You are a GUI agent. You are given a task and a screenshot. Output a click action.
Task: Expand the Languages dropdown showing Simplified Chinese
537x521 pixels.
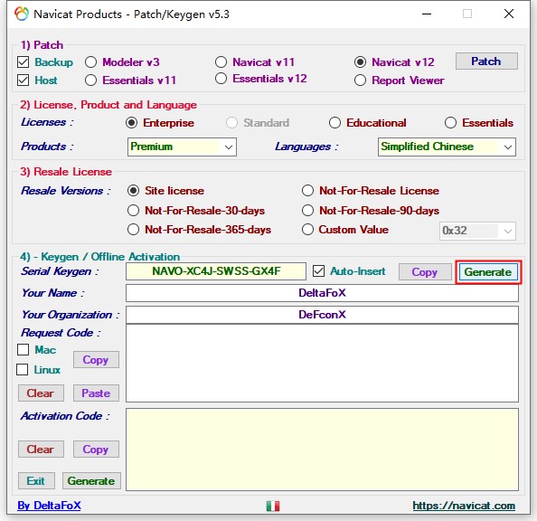[x=447, y=147]
